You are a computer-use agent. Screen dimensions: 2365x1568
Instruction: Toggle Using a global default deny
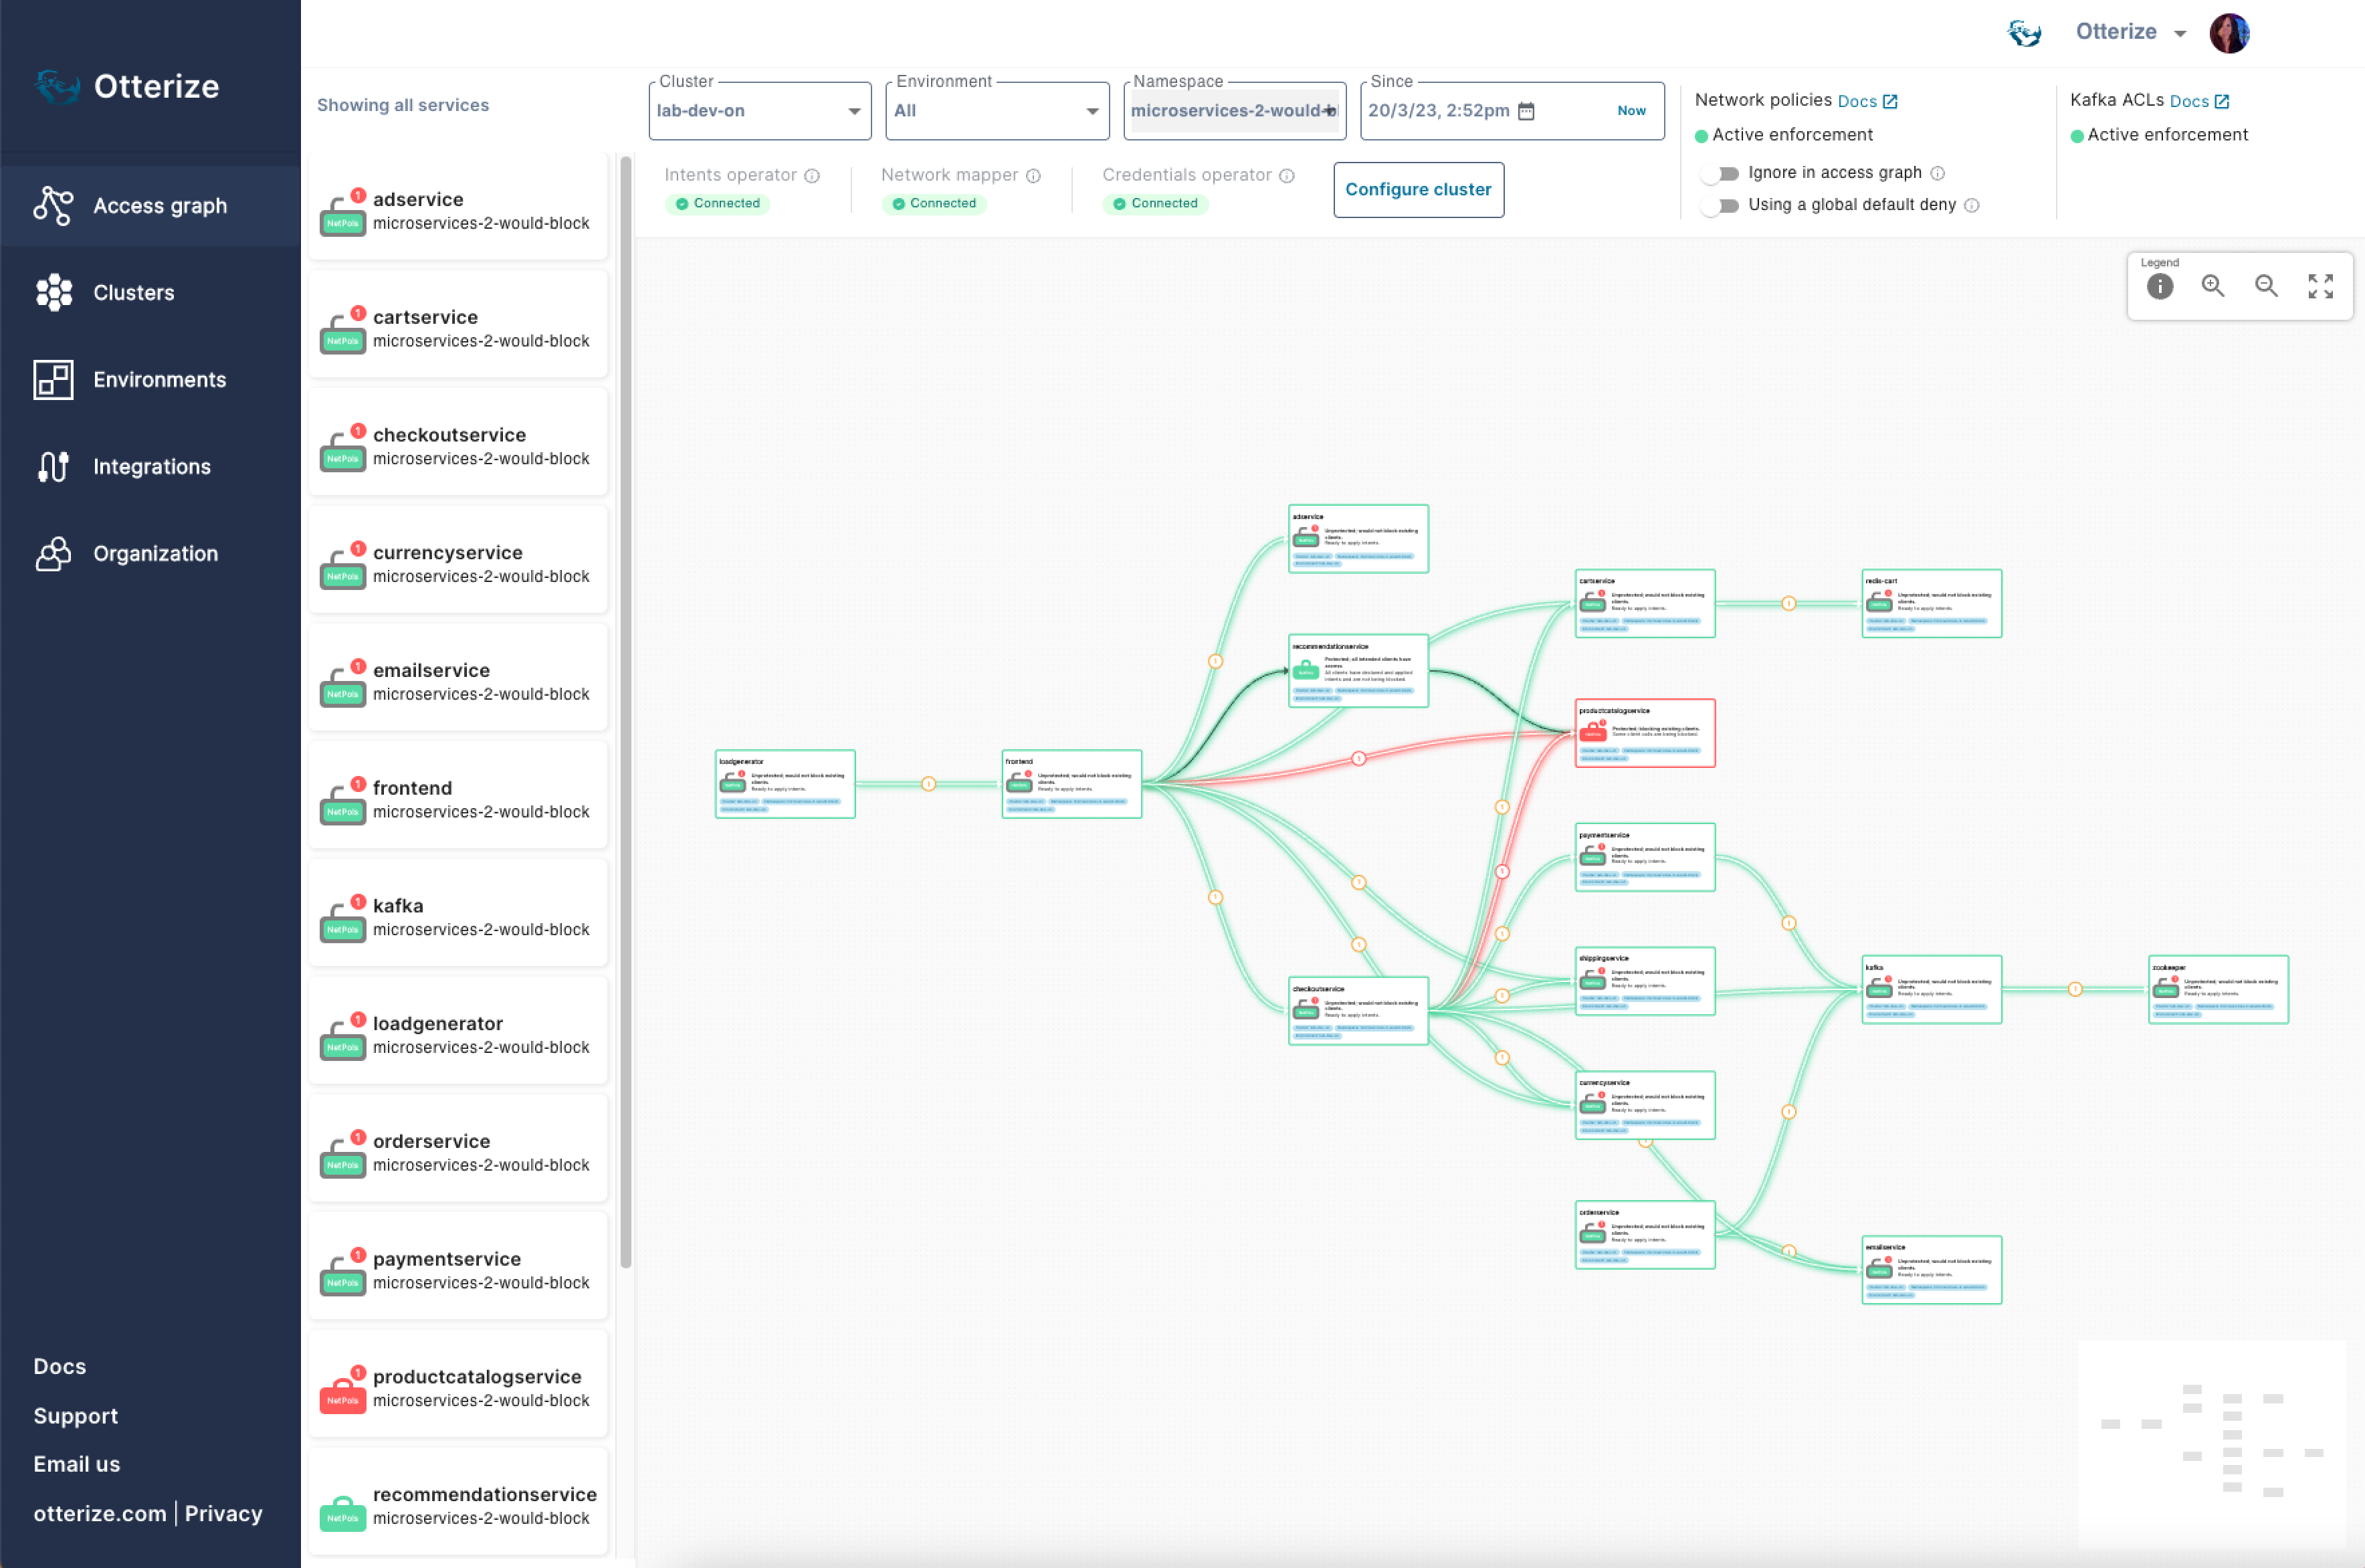pos(1720,206)
